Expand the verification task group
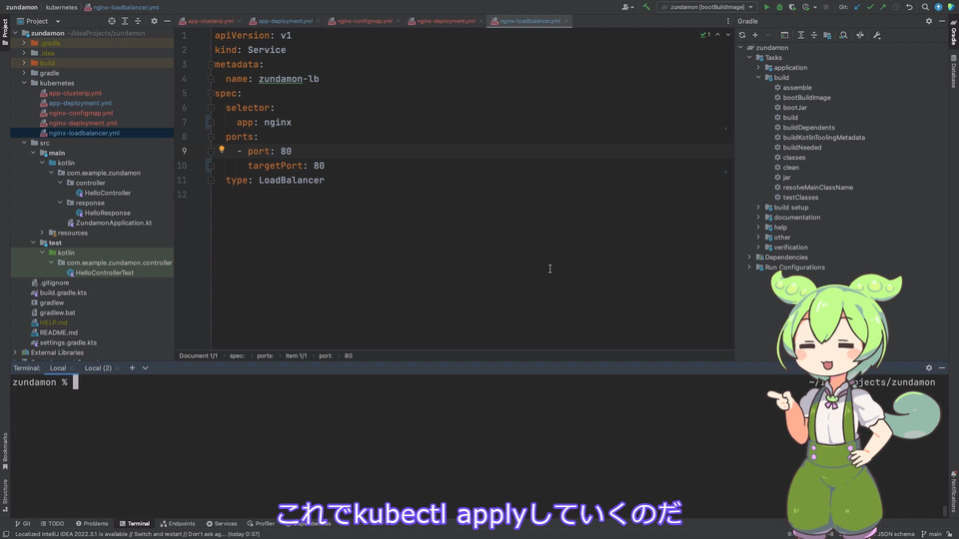This screenshot has width=959, height=539. coord(758,247)
